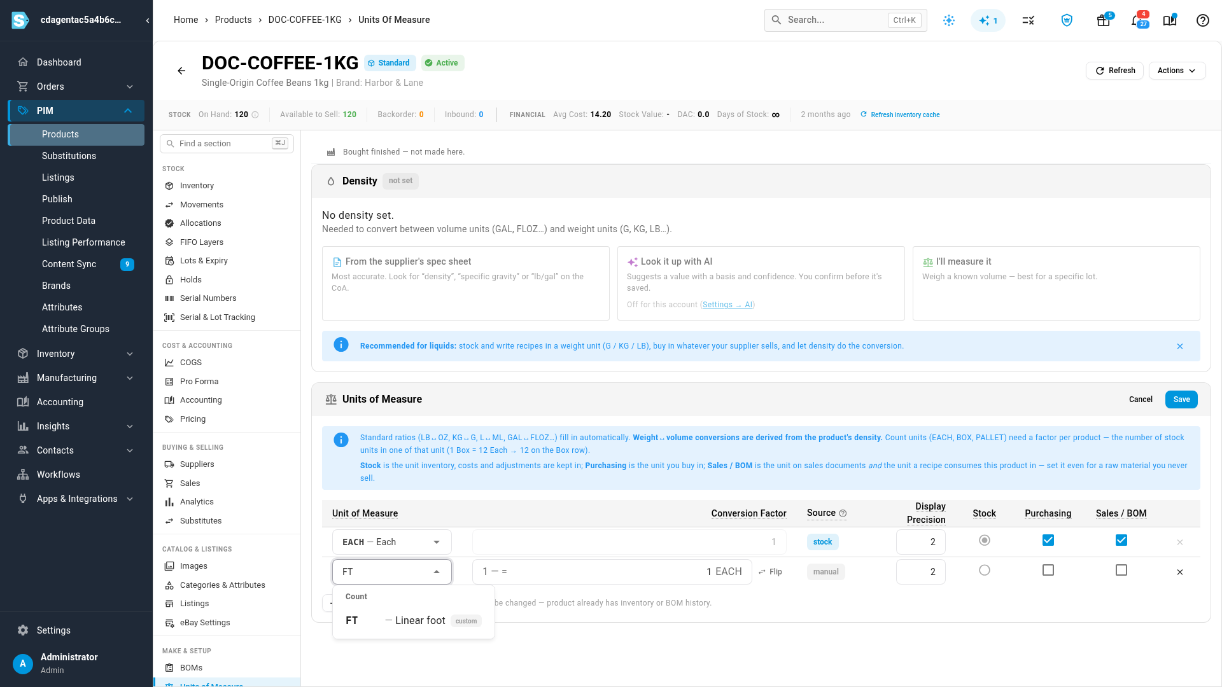Screen dimensions: 1222x687
Task: Go to Substitutions in PIM menu
Action: pyautogui.click(x=69, y=156)
